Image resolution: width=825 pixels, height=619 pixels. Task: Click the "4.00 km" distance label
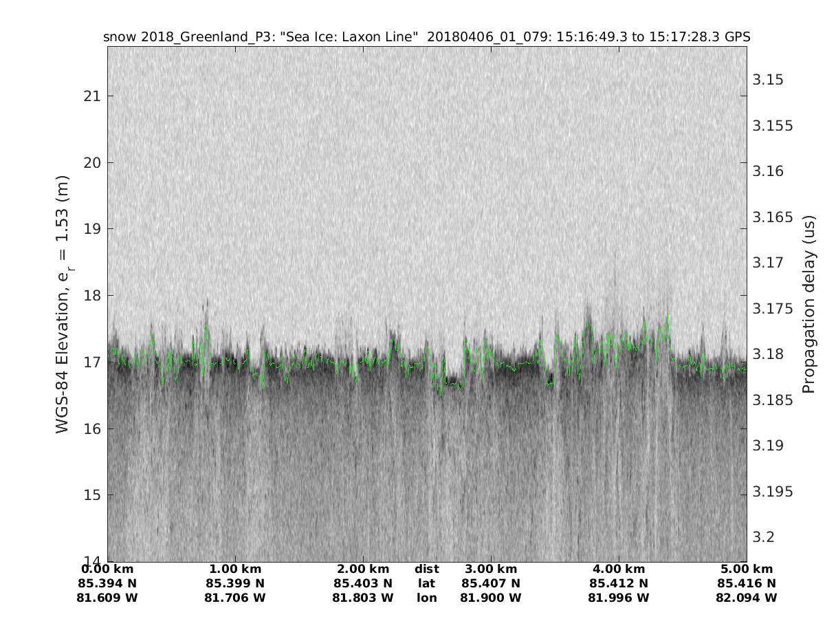coord(619,569)
